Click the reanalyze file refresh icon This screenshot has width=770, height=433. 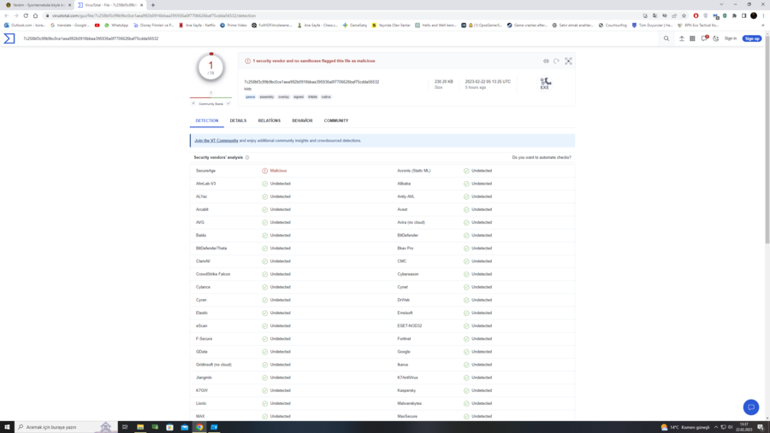(x=556, y=61)
